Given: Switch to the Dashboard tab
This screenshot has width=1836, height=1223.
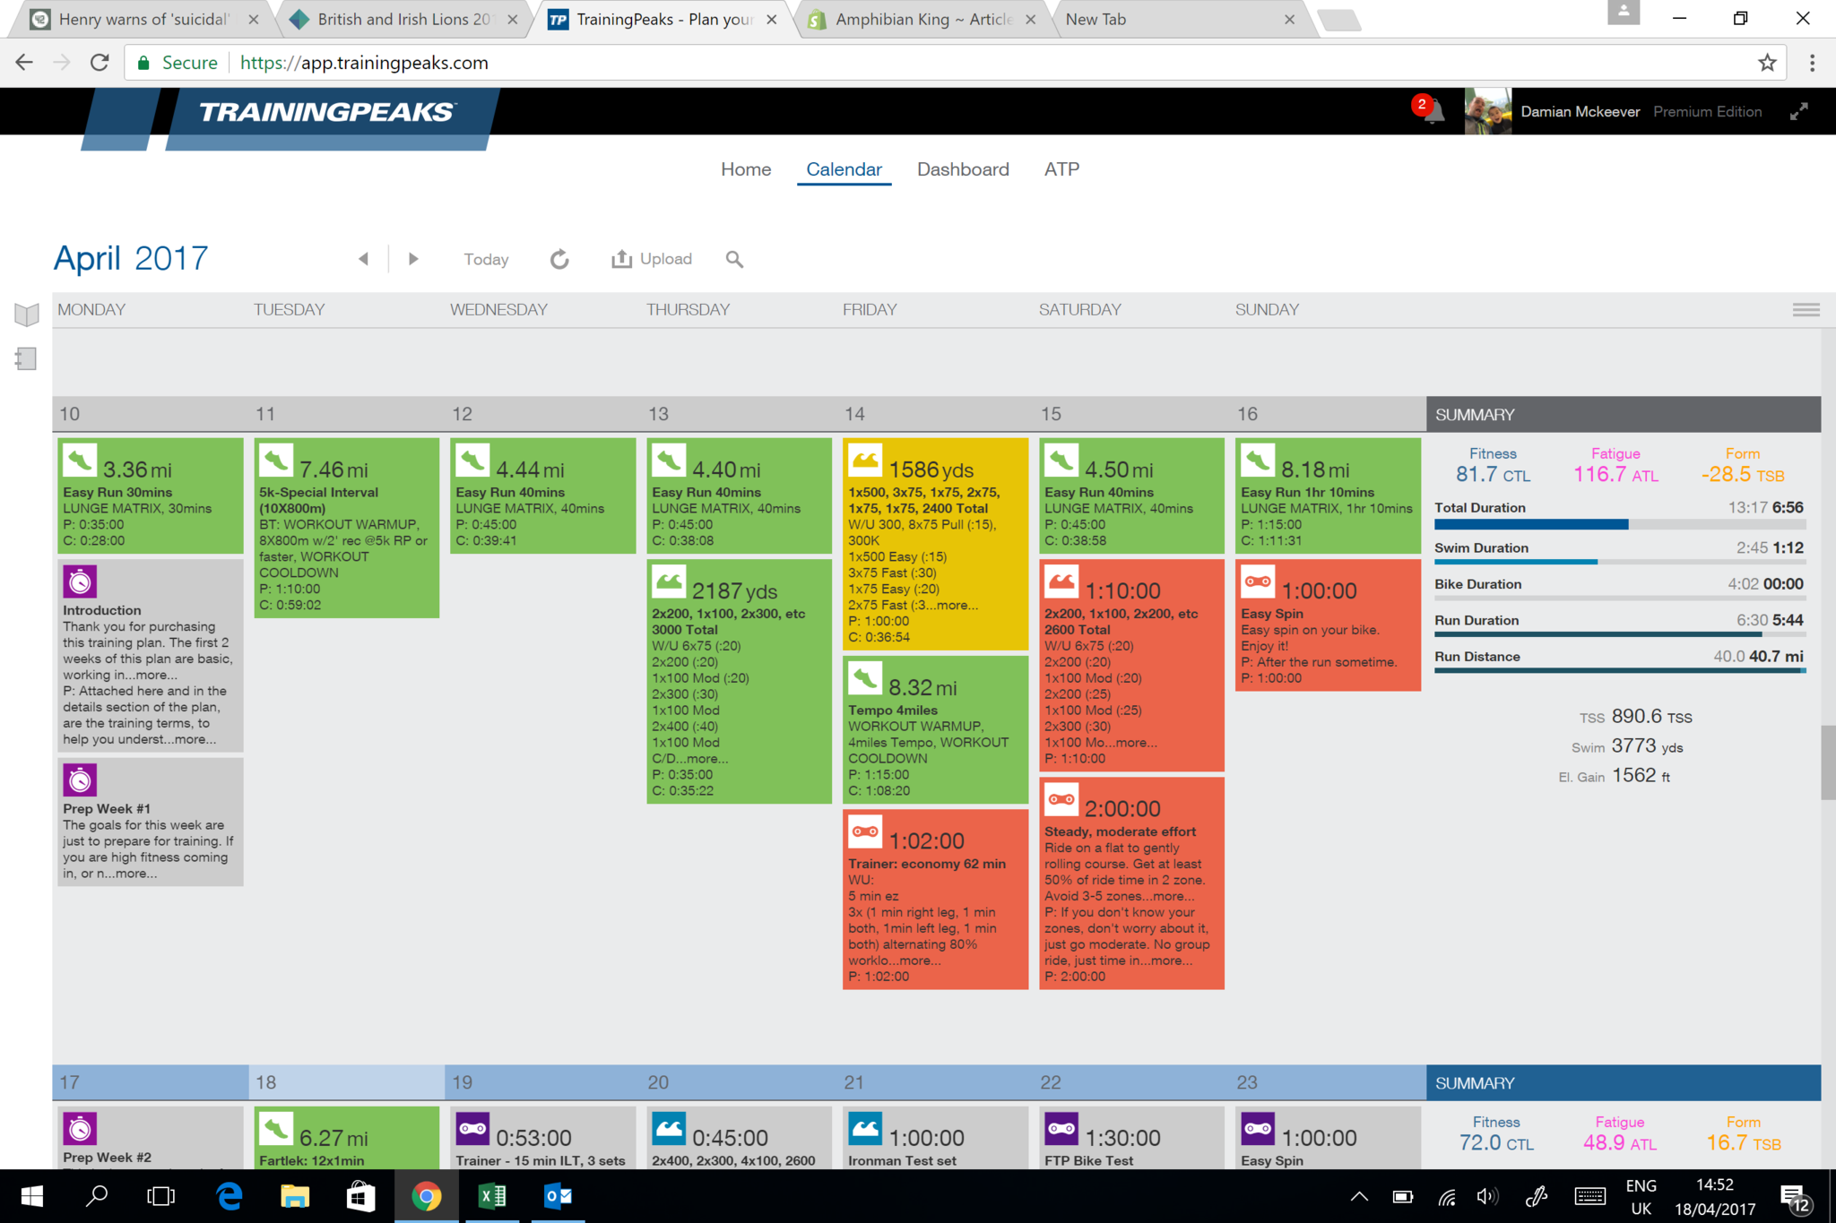Looking at the screenshot, I should pyautogui.click(x=963, y=169).
